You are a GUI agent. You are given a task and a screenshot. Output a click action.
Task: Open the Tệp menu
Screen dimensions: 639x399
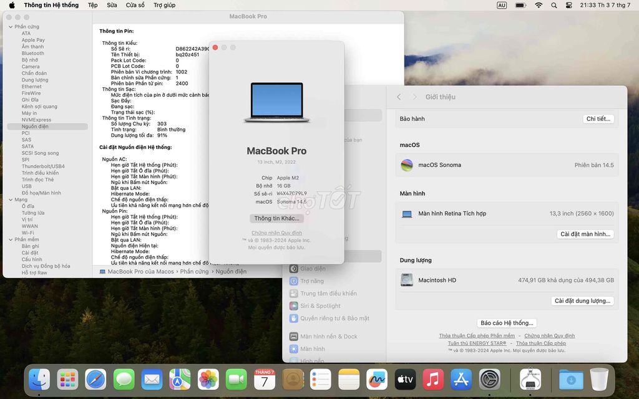click(x=92, y=5)
